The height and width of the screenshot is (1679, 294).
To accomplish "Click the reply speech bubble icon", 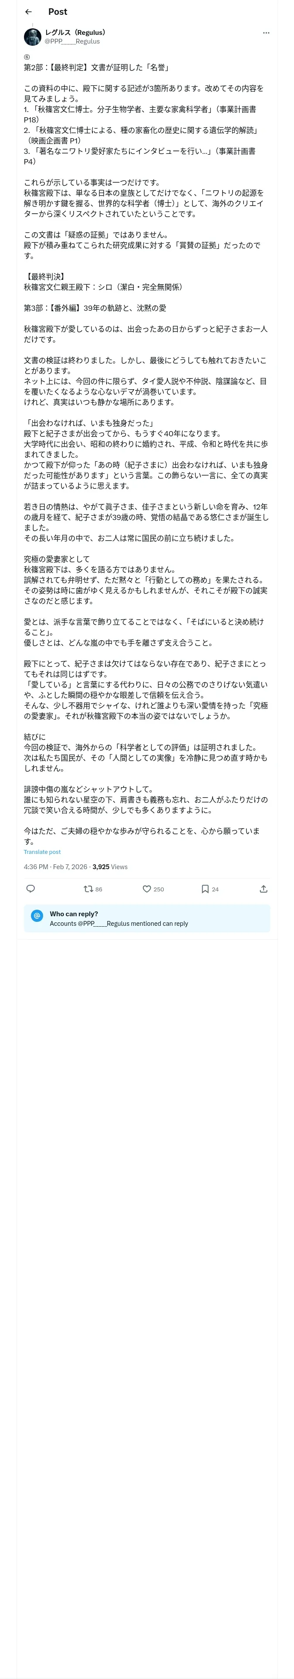I will pyautogui.click(x=30, y=888).
